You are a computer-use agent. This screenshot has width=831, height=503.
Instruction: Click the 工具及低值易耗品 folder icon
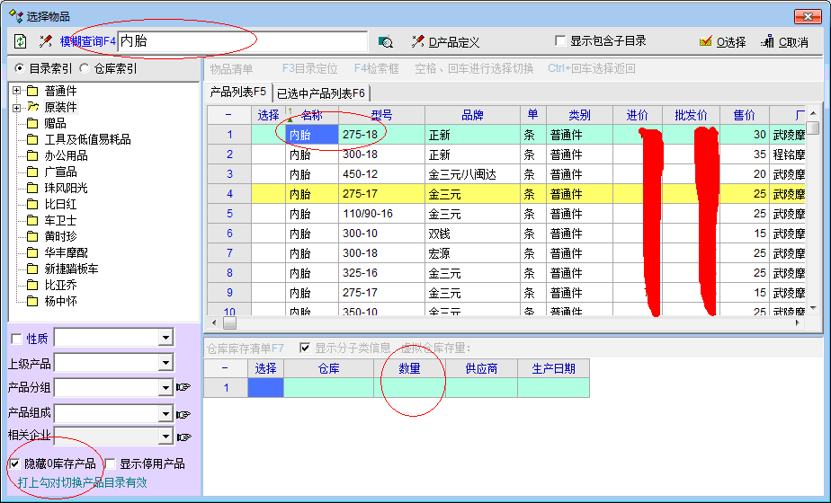pyautogui.click(x=33, y=139)
